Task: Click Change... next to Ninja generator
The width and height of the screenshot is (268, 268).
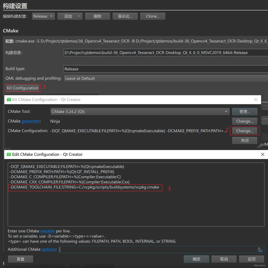Action: click(245, 121)
